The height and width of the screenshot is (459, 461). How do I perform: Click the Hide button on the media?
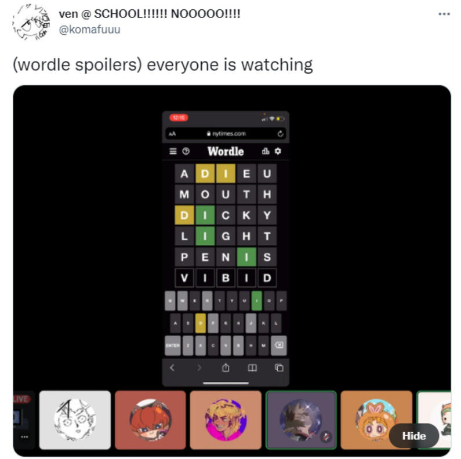click(414, 436)
